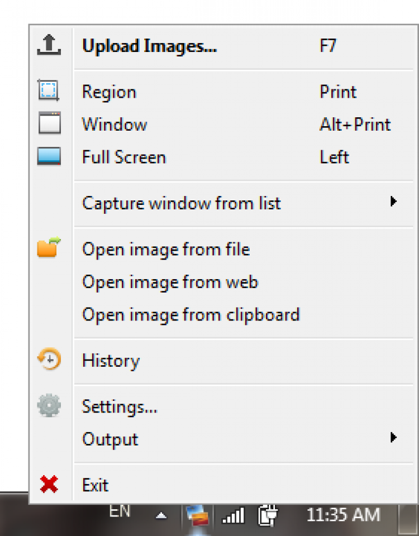Click the red X Exit icon

click(49, 485)
